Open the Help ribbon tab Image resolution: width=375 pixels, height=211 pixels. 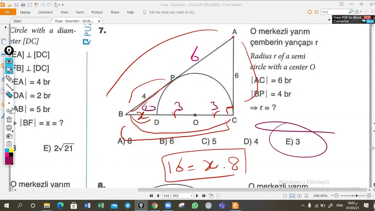130,12
